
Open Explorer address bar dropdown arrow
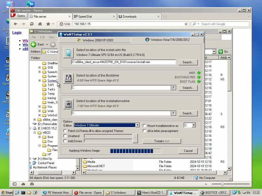(214, 52)
